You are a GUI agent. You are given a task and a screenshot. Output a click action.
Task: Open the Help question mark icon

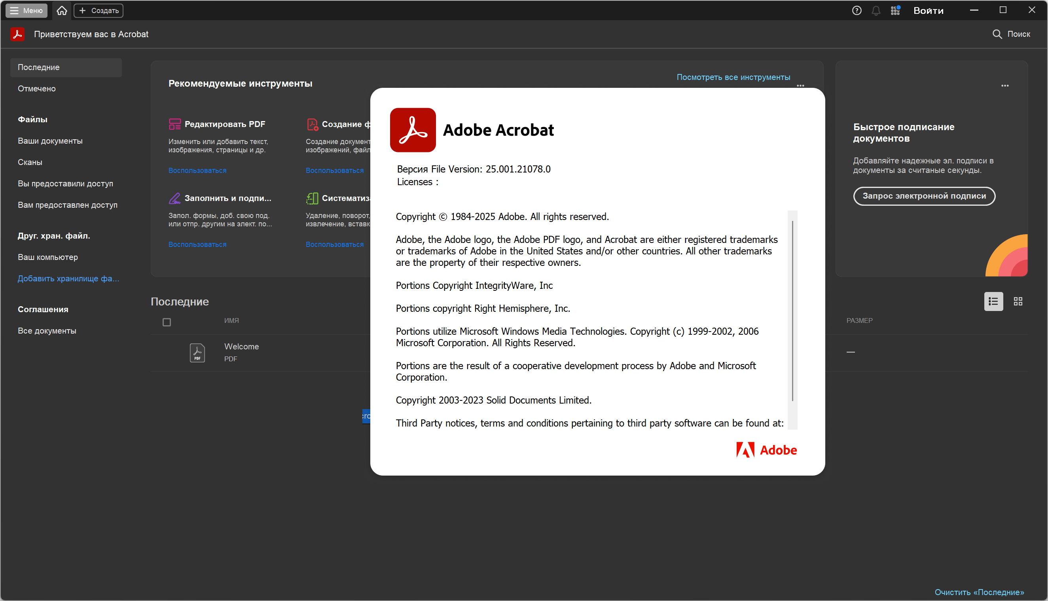[x=857, y=10]
